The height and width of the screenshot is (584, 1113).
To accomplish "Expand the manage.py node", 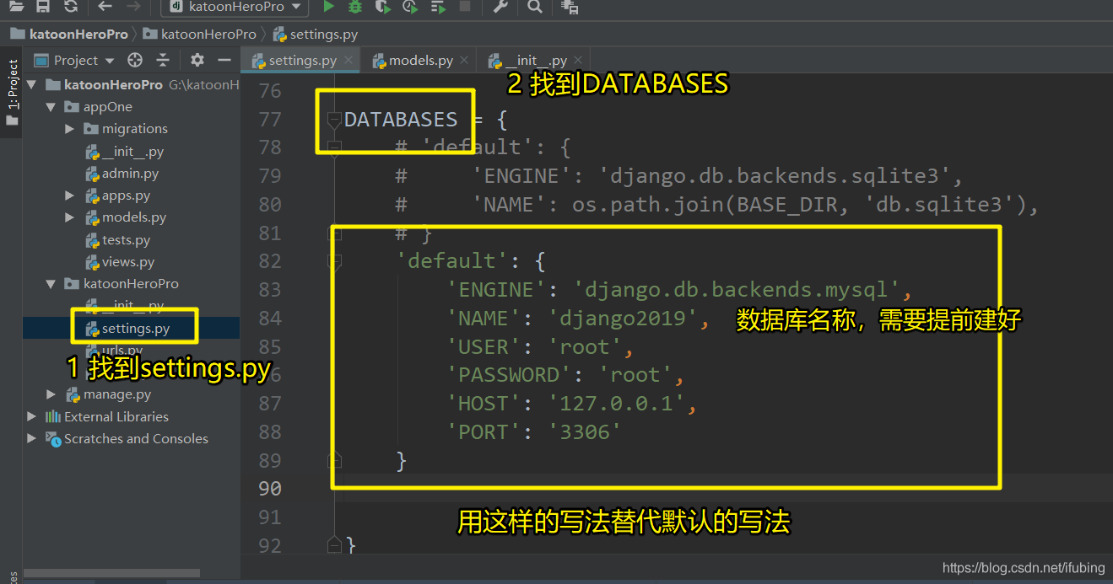I will tap(51, 394).
